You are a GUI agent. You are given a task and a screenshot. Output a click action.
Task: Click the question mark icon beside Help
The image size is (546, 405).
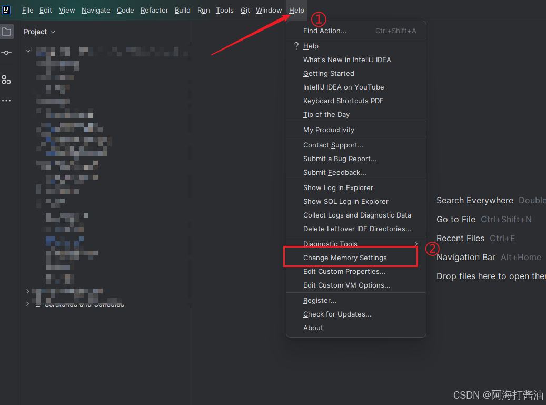[296, 46]
